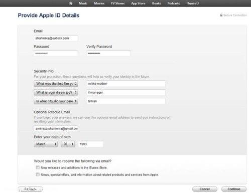This screenshot has width=251, height=193.
Task: Click the 'm like mother' answer field
Action: (126, 84)
